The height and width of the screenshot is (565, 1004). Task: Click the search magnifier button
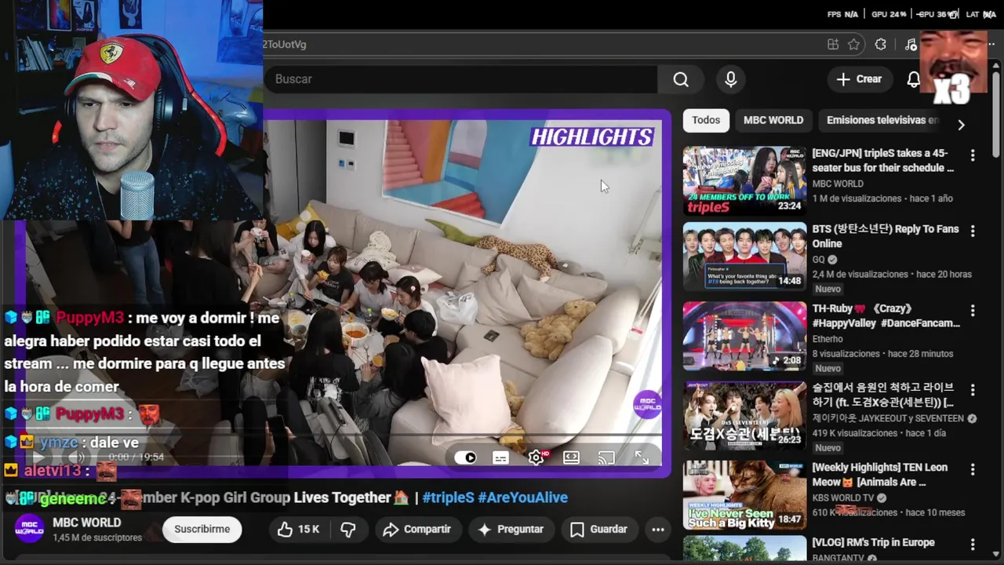681,79
